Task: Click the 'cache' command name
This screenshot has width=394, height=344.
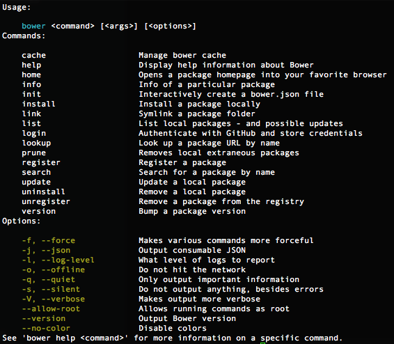Action: pyautogui.click(x=33, y=55)
